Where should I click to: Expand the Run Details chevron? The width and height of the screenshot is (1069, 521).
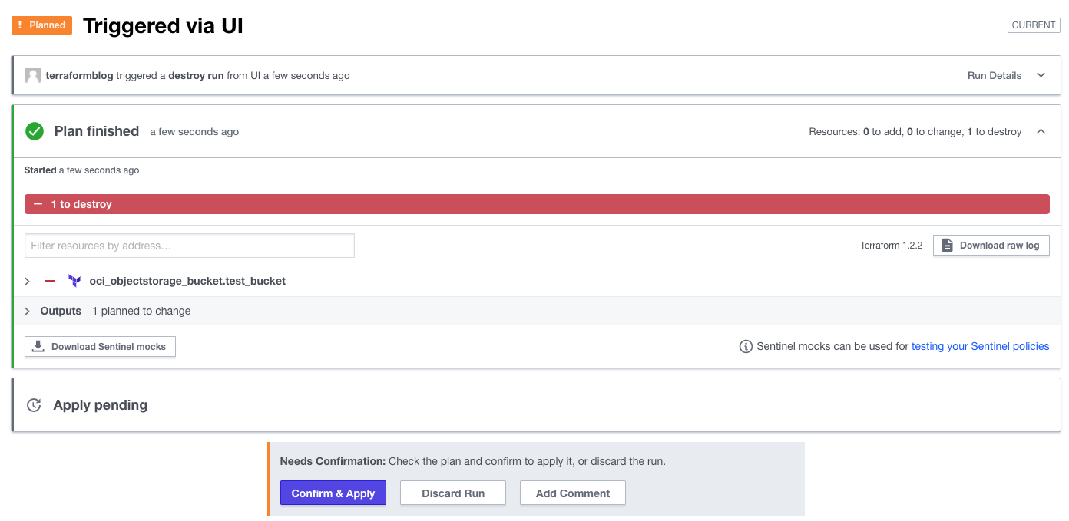(1041, 75)
